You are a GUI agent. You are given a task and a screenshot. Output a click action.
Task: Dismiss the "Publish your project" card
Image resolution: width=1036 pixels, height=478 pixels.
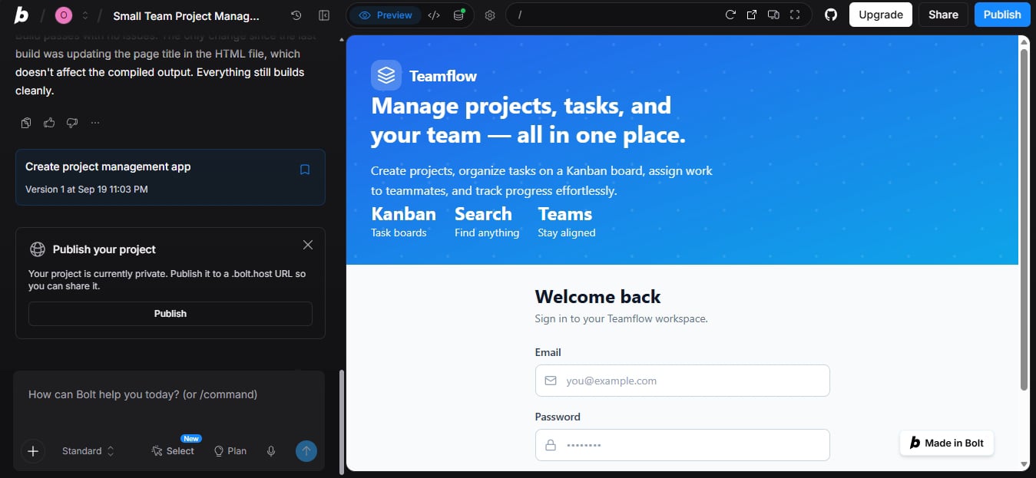(308, 245)
